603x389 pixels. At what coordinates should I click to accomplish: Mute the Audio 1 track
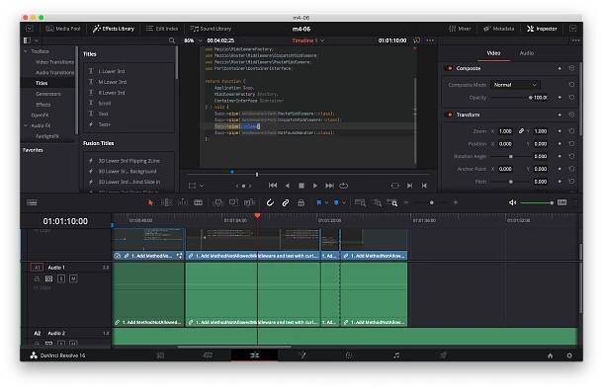[73, 278]
